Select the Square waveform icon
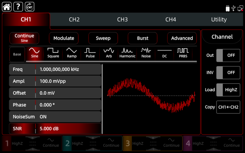Screen dimensions: 245x153 tap(53, 53)
